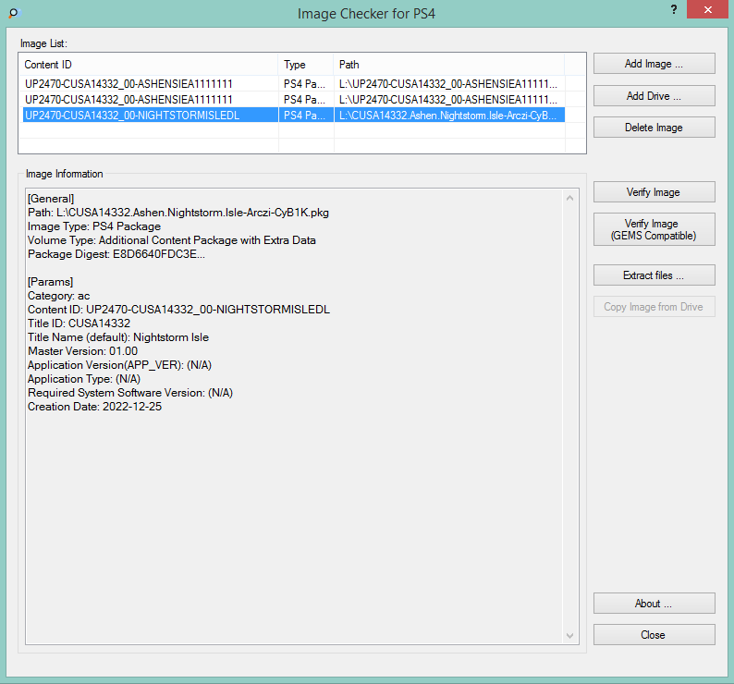Click the Category: ac line
The image size is (734, 684).
59,296
